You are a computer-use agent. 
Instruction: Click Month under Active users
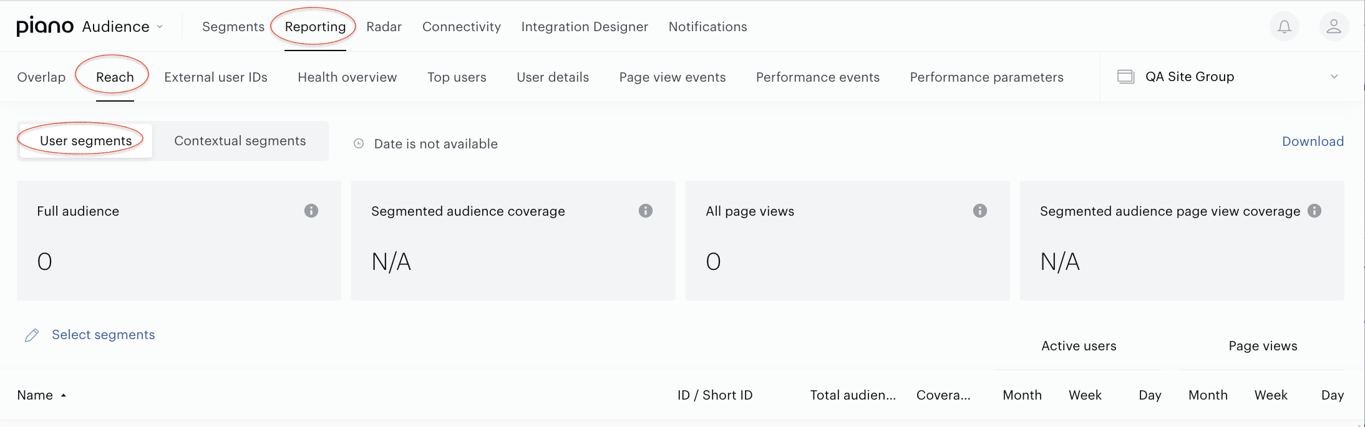[1022, 395]
